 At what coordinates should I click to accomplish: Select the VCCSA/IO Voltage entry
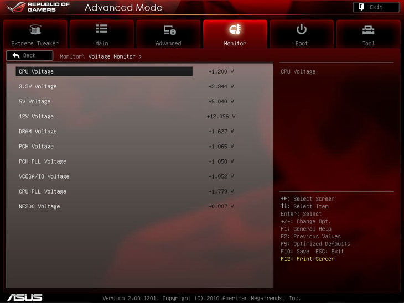pyautogui.click(x=44, y=176)
